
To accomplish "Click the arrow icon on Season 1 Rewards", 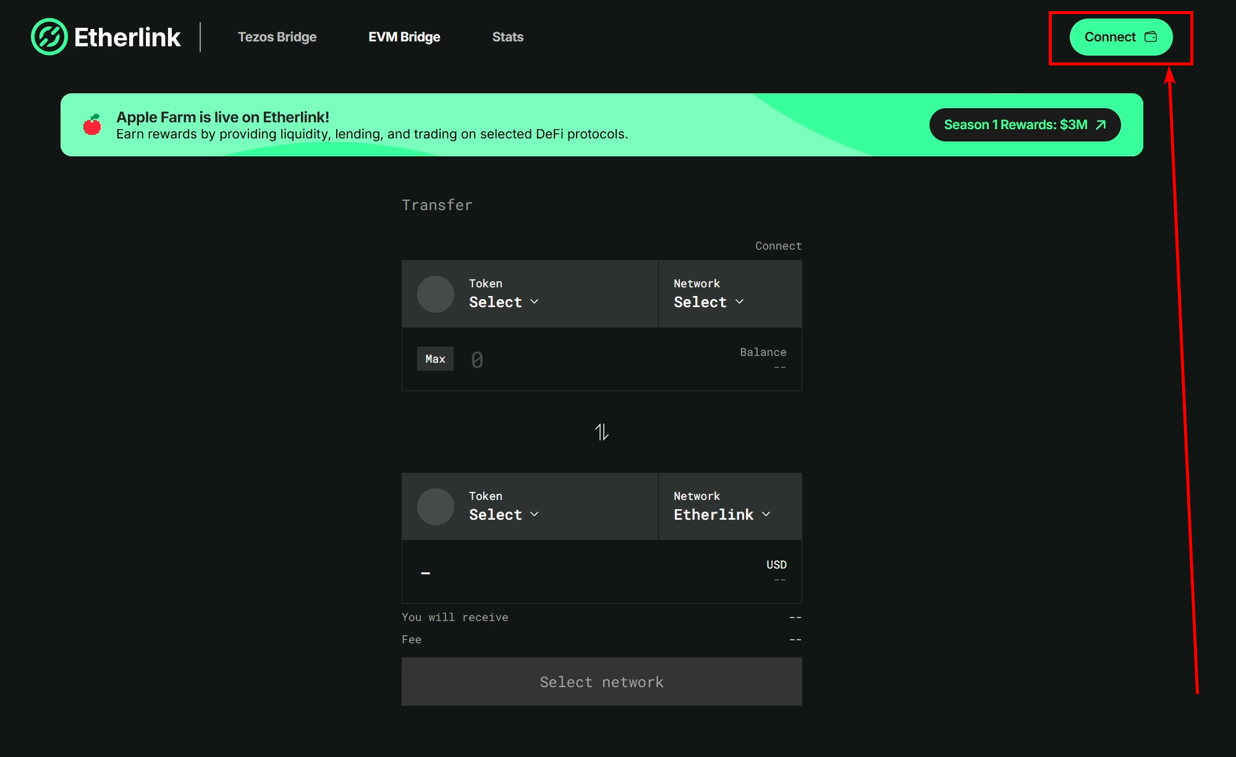I will (1101, 125).
